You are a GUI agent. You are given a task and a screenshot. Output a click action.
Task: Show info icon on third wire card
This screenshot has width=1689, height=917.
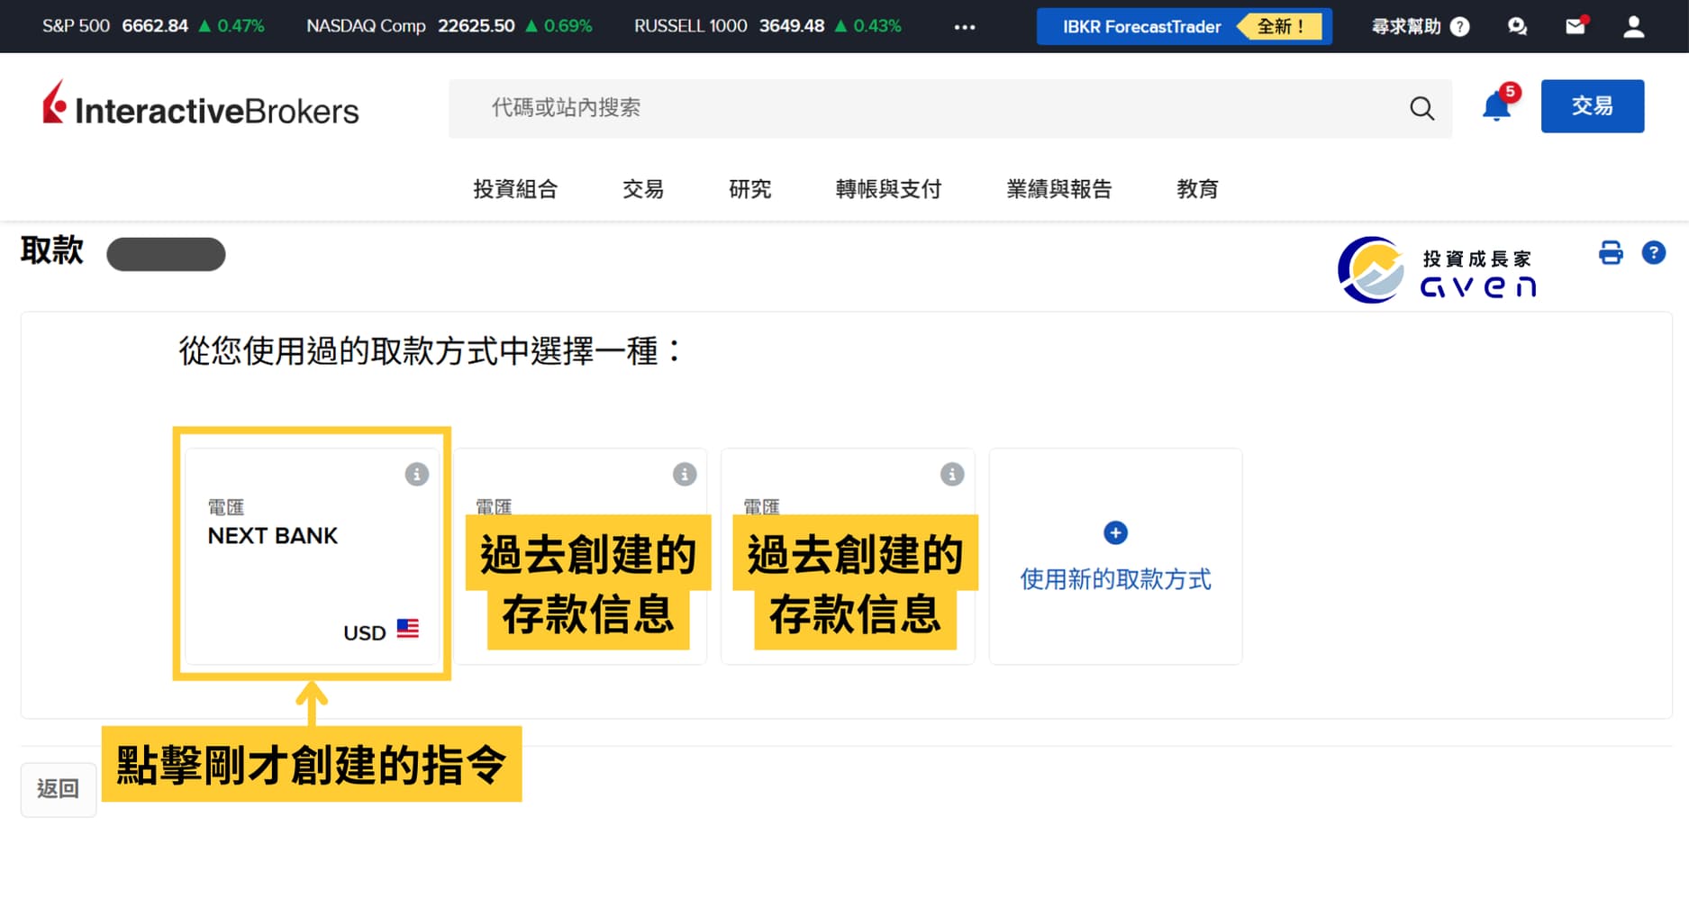click(x=952, y=475)
